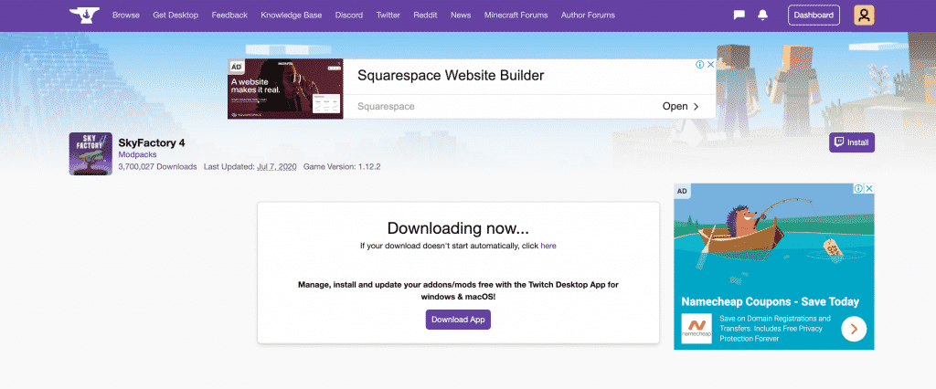Screen dimensions: 936x389
Task: Click the 3,700,027 Downloads text
Action: (157, 166)
